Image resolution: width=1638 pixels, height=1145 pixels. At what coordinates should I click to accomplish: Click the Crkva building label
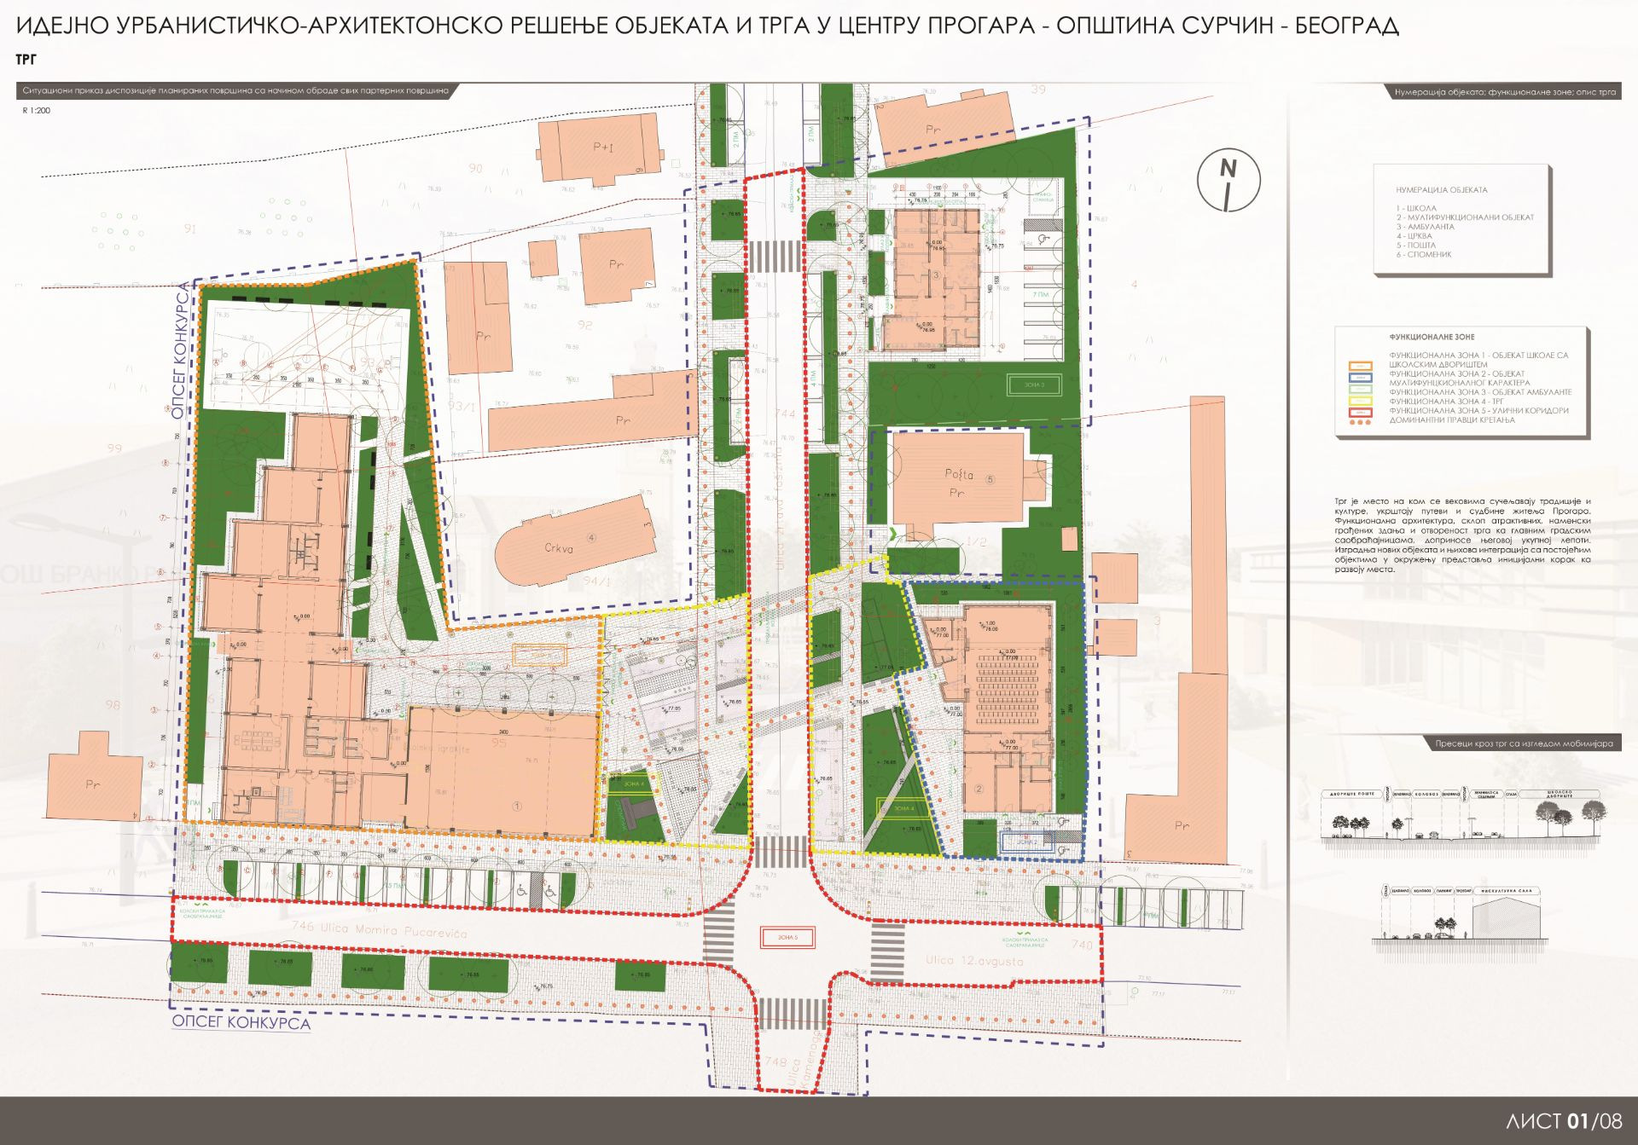coord(559,548)
